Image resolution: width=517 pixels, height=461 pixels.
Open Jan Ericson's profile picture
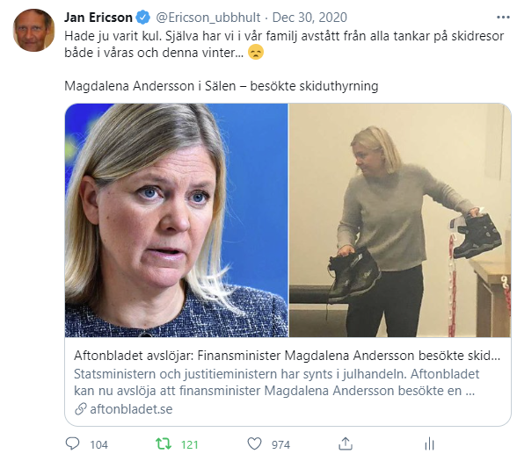pyautogui.click(x=33, y=30)
